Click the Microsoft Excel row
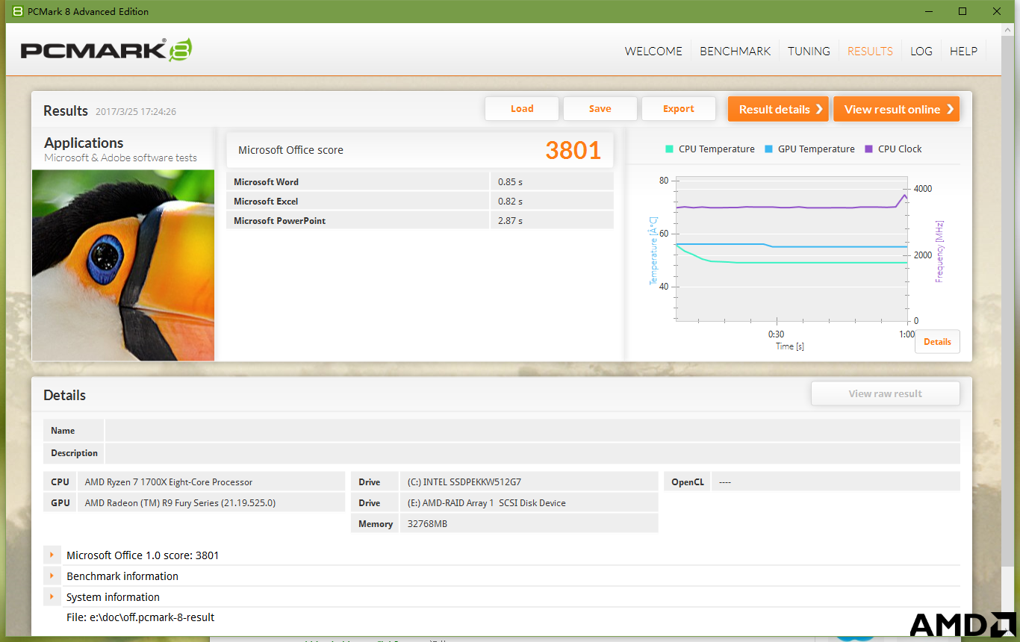 (420, 201)
